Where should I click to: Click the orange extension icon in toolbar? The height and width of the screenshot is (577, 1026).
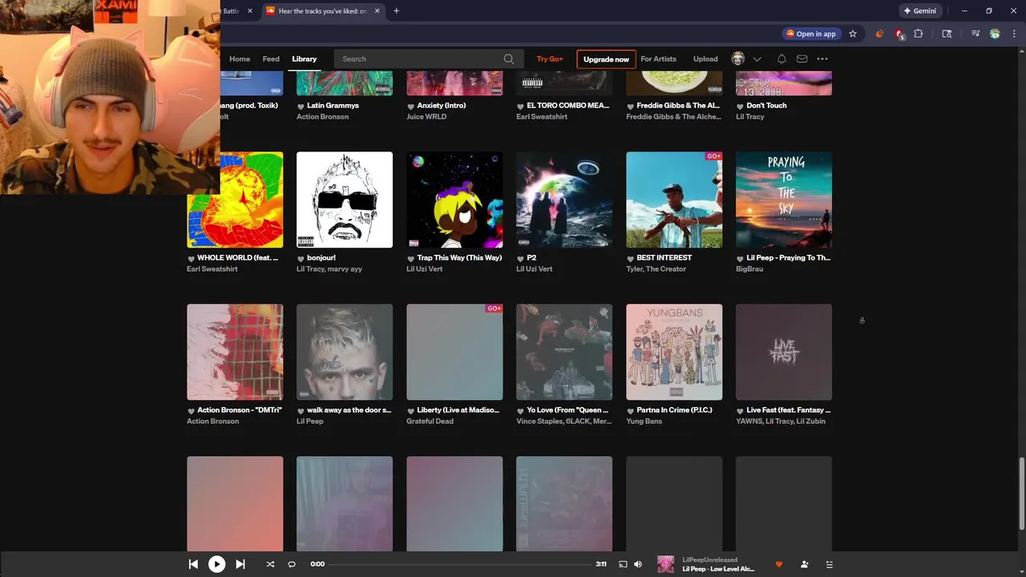[879, 34]
